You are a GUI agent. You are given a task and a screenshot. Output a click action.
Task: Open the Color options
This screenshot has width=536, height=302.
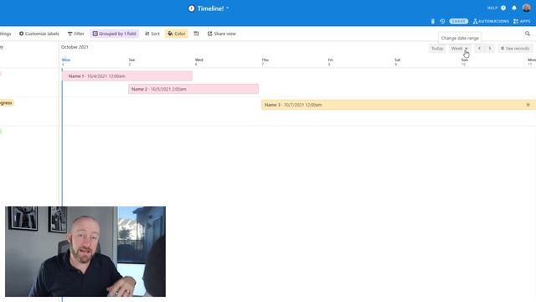coord(177,34)
